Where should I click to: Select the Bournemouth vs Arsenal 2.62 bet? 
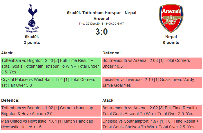coord(152,111)
